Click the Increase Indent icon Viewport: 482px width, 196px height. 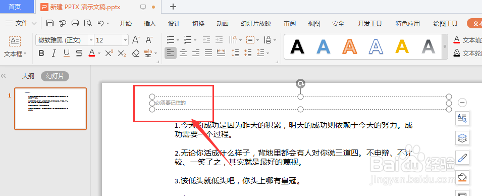(219, 40)
